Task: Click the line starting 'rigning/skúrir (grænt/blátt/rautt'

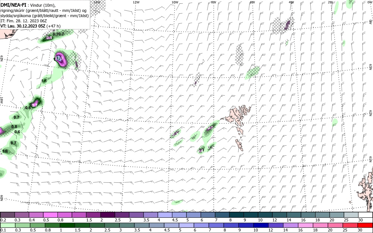Action: pyautogui.click(x=44, y=11)
